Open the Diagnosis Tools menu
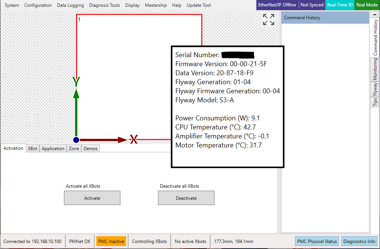The height and width of the screenshot is (249, 380). [x=105, y=5]
